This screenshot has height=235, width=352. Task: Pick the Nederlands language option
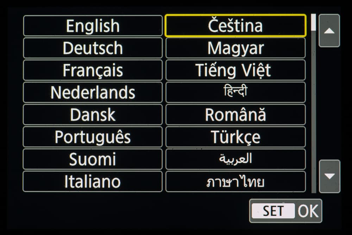[93, 92]
